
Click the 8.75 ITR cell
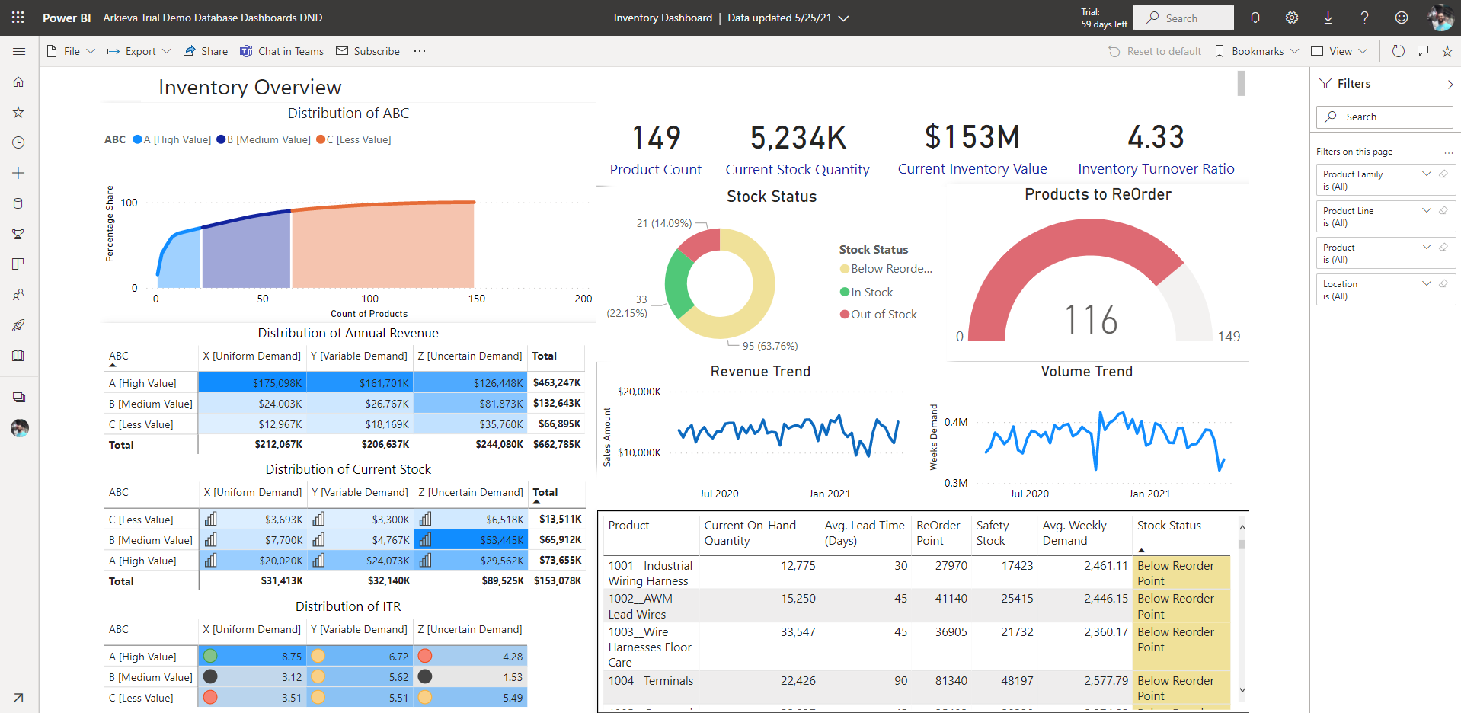coord(252,656)
